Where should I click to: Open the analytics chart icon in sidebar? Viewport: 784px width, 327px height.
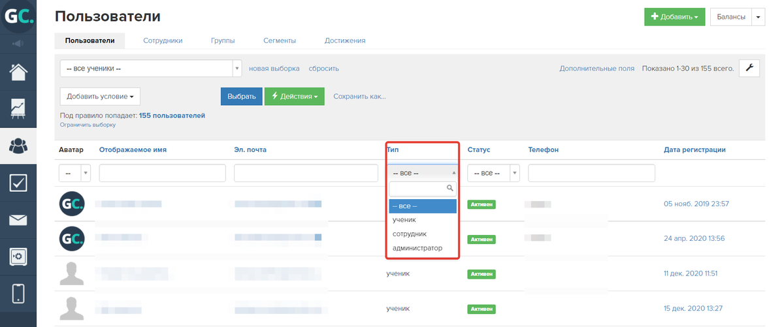(x=18, y=109)
